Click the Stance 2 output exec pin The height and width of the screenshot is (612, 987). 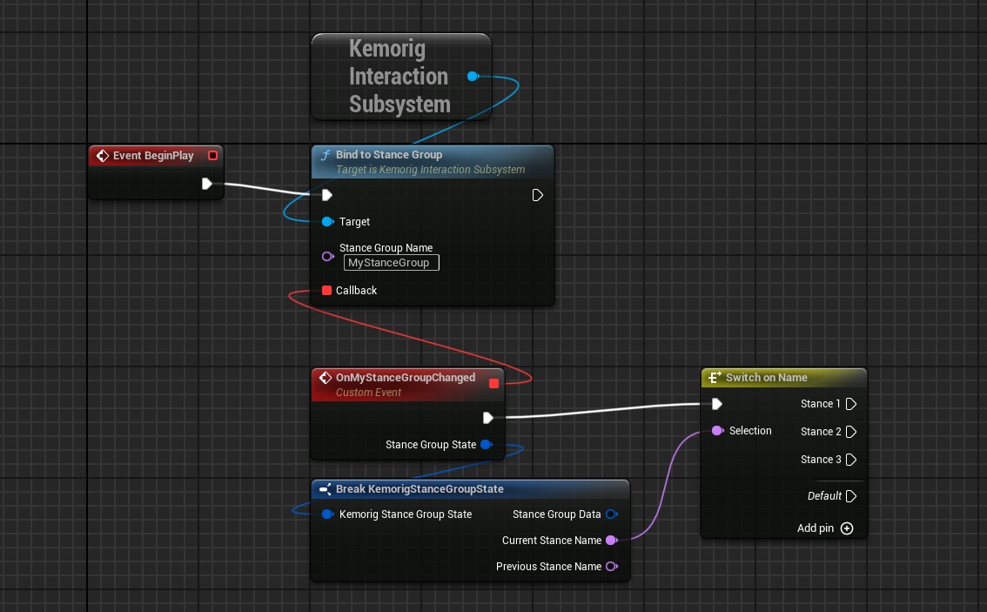click(x=851, y=432)
